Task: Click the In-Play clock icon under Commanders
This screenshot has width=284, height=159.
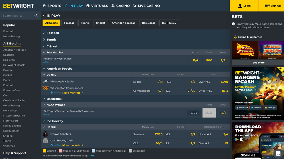Action: click(x=52, y=93)
